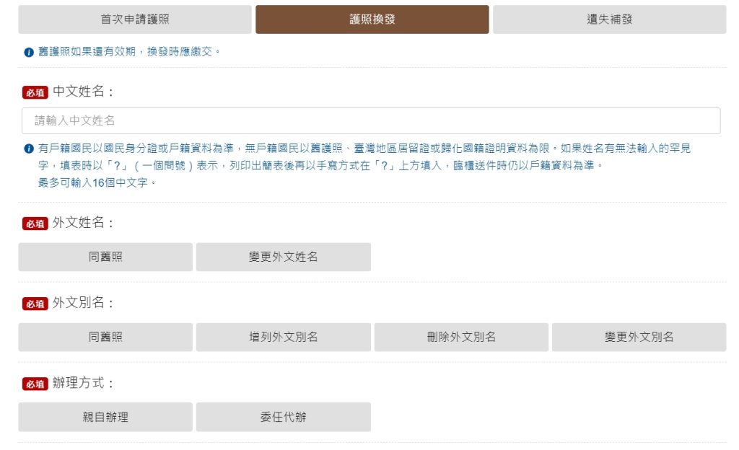Open the 遺失補發 tab
Image resolution: width=739 pixels, height=450 pixels.
click(609, 19)
